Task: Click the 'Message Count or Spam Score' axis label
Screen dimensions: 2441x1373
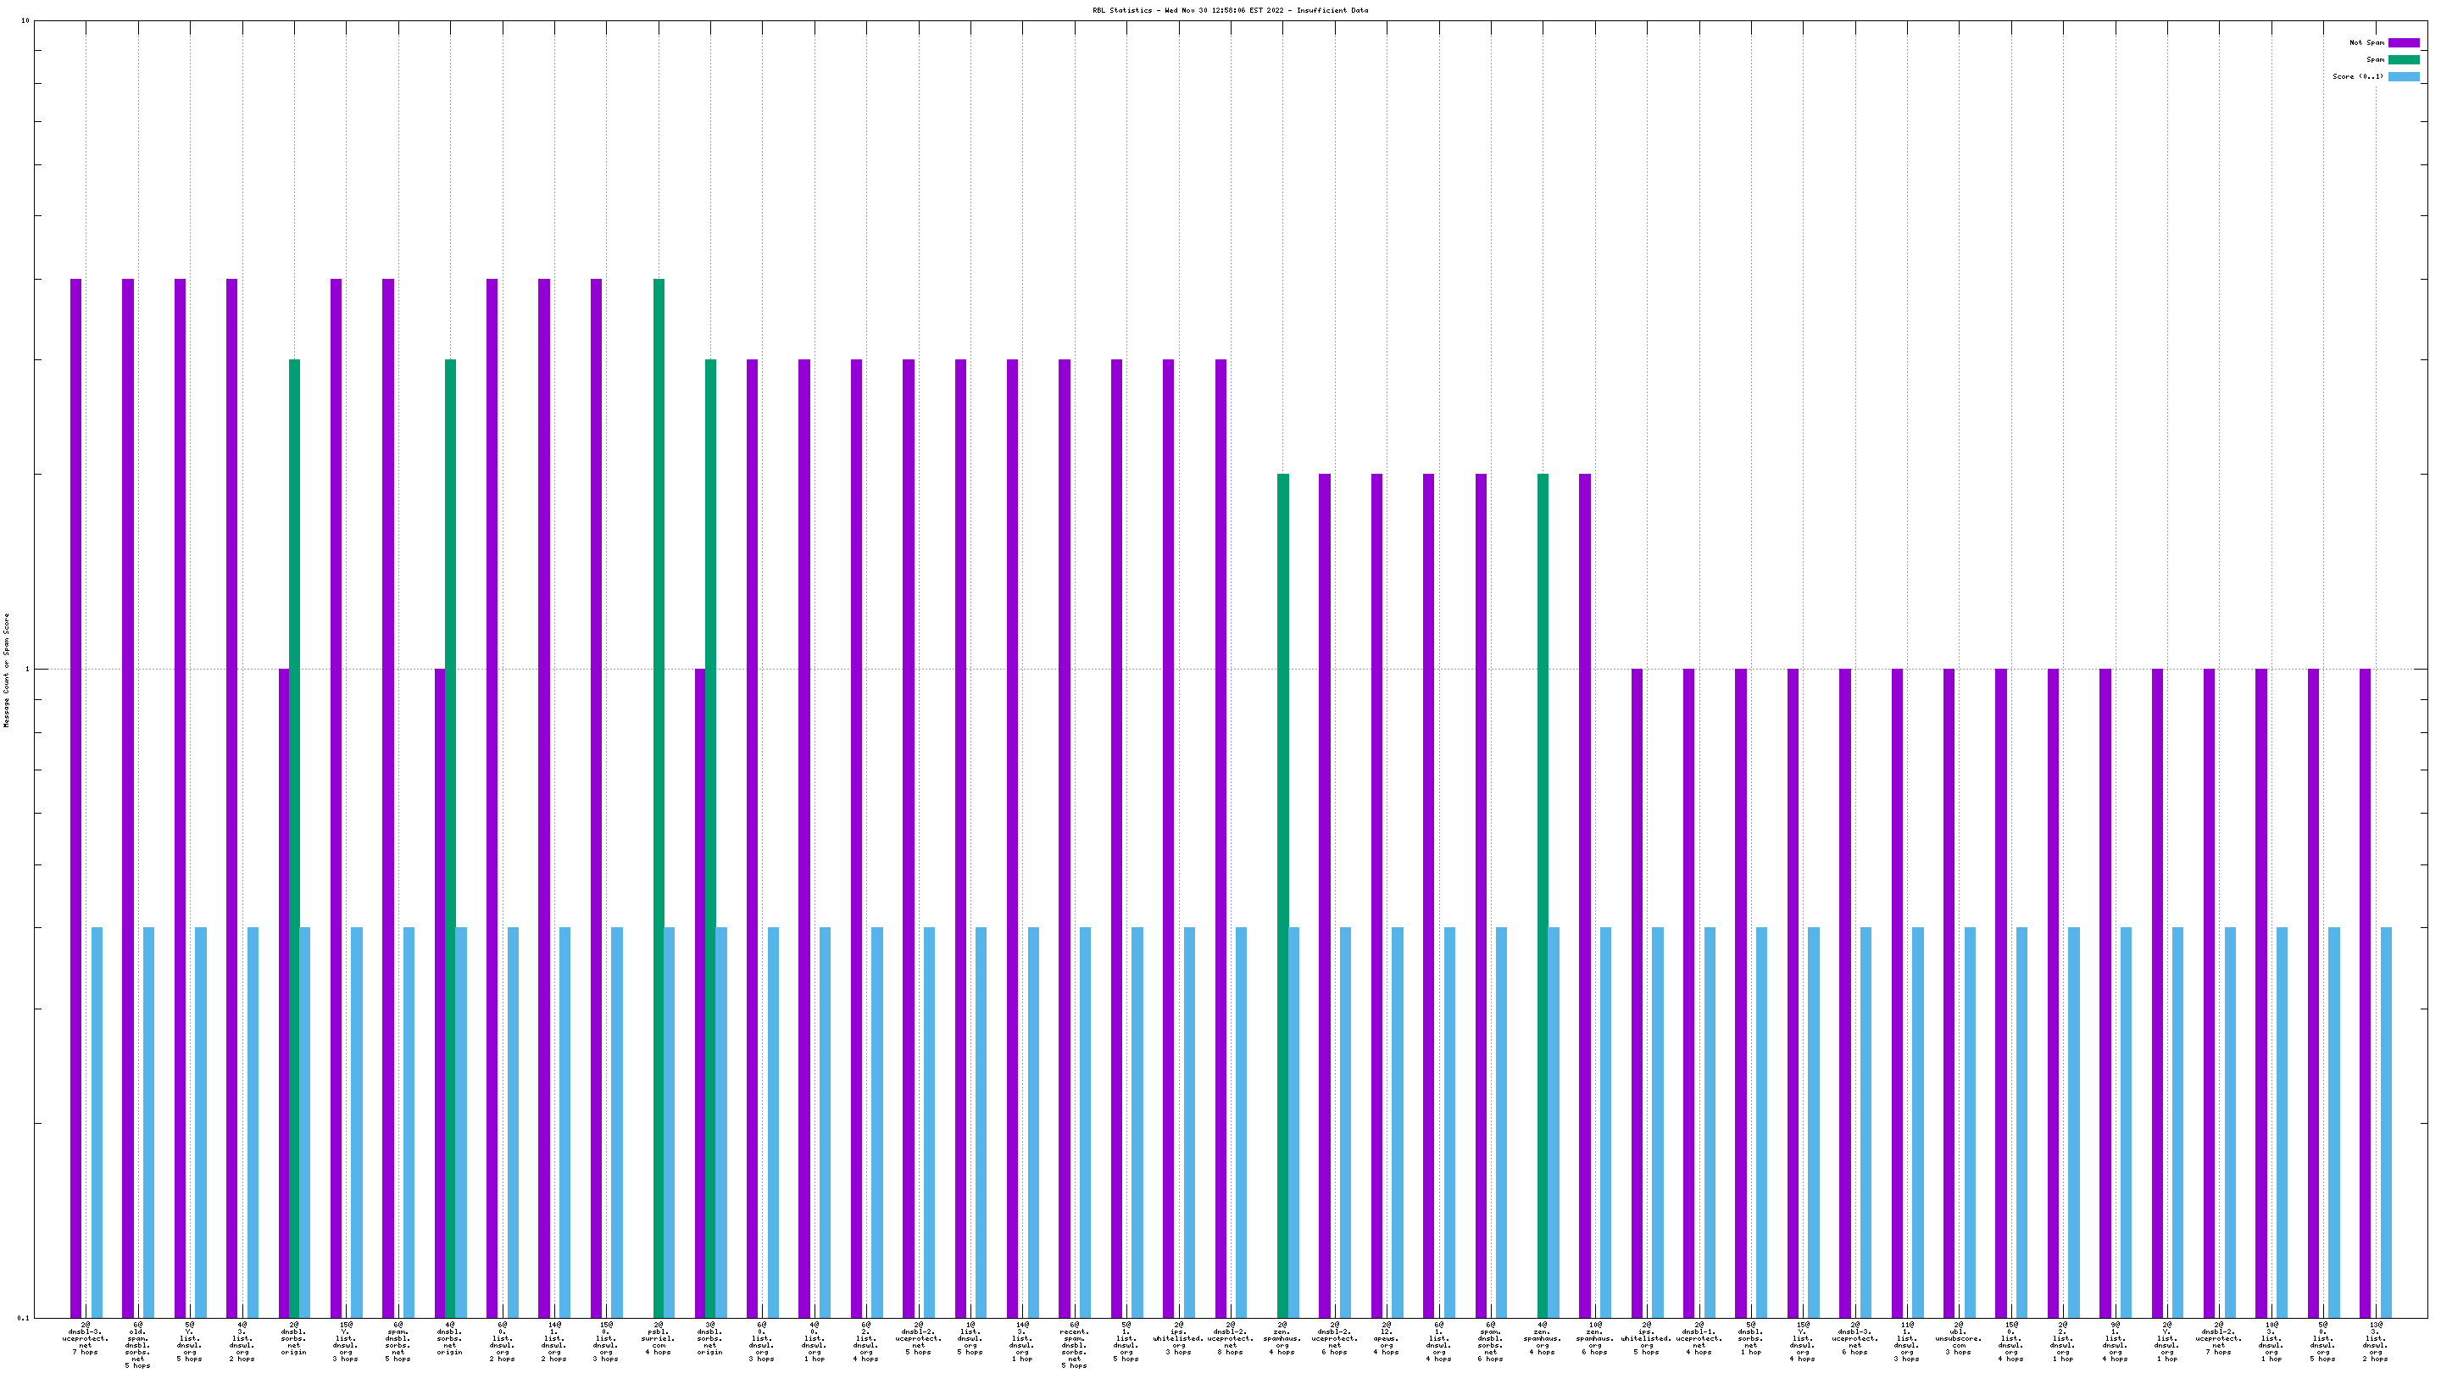Action: [x=7, y=670]
